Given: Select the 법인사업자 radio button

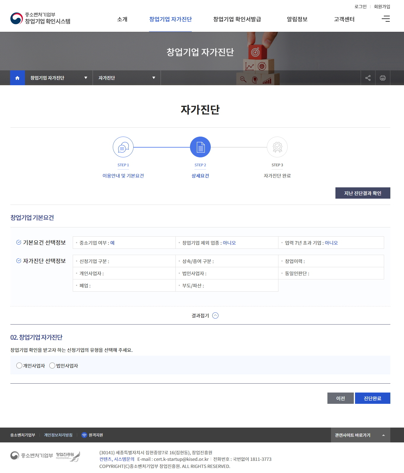Looking at the screenshot, I should (52, 366).
